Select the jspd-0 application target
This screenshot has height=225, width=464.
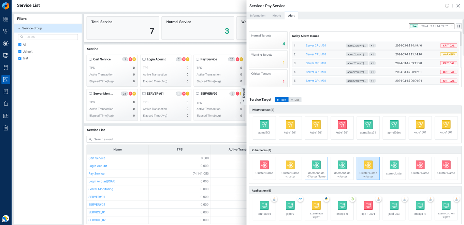click(290, 209)
